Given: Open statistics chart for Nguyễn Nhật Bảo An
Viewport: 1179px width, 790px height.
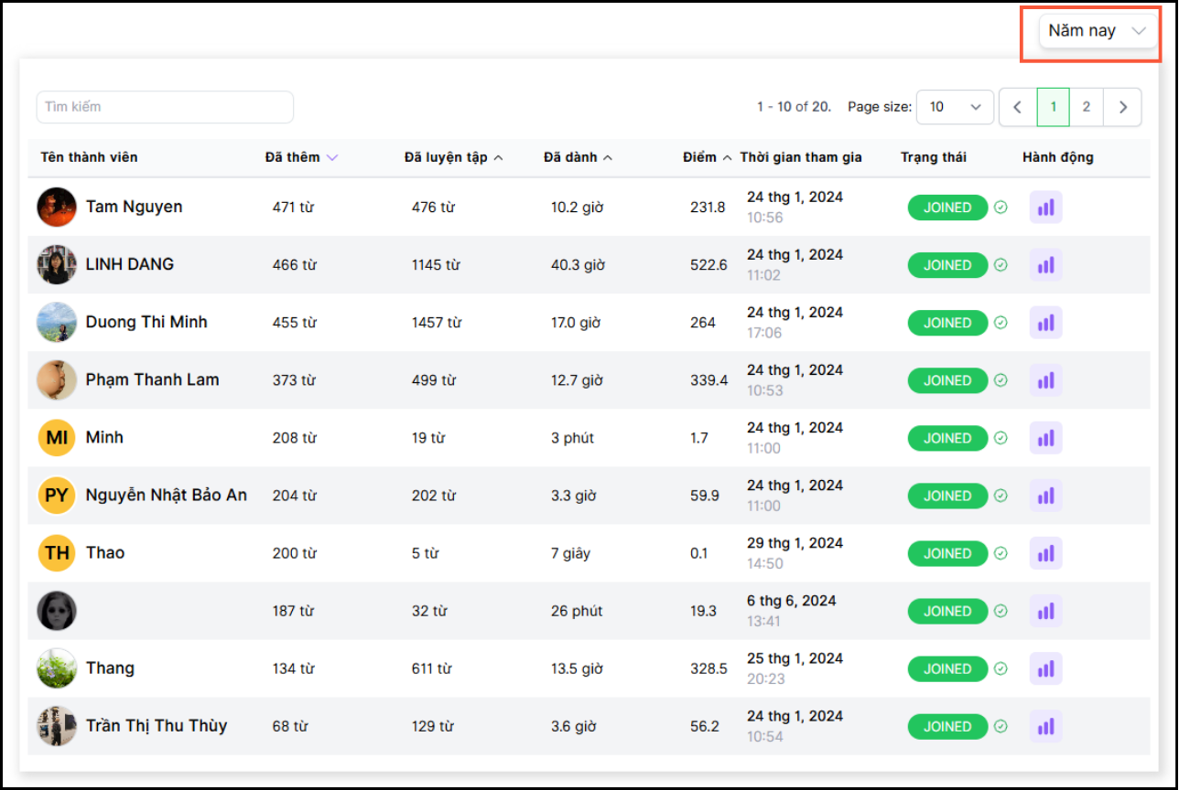Looking at the screenshot, I should [1045, 496].
